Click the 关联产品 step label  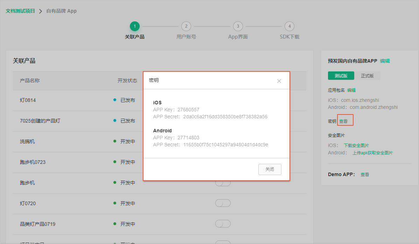pyautogui.click(x=135, y=37)
